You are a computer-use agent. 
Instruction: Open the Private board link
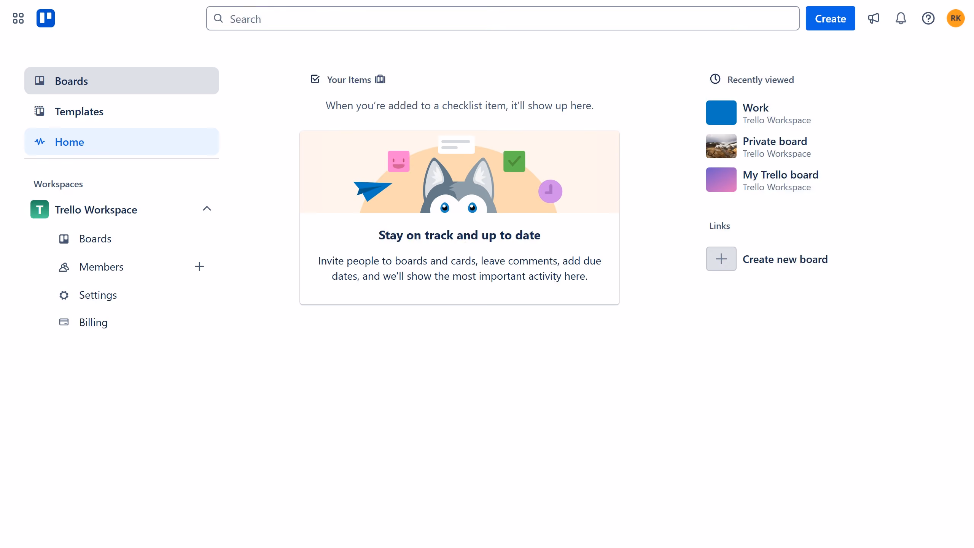[775, 141]
